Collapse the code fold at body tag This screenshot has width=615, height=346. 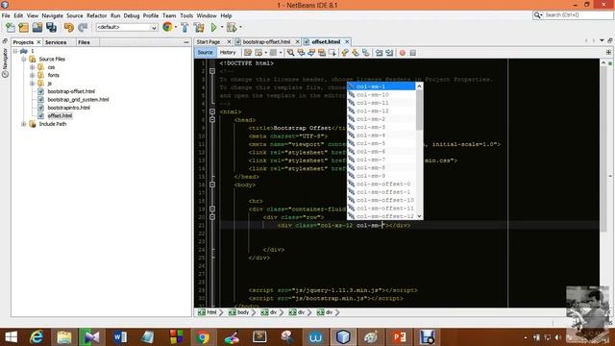pos(212,185)
